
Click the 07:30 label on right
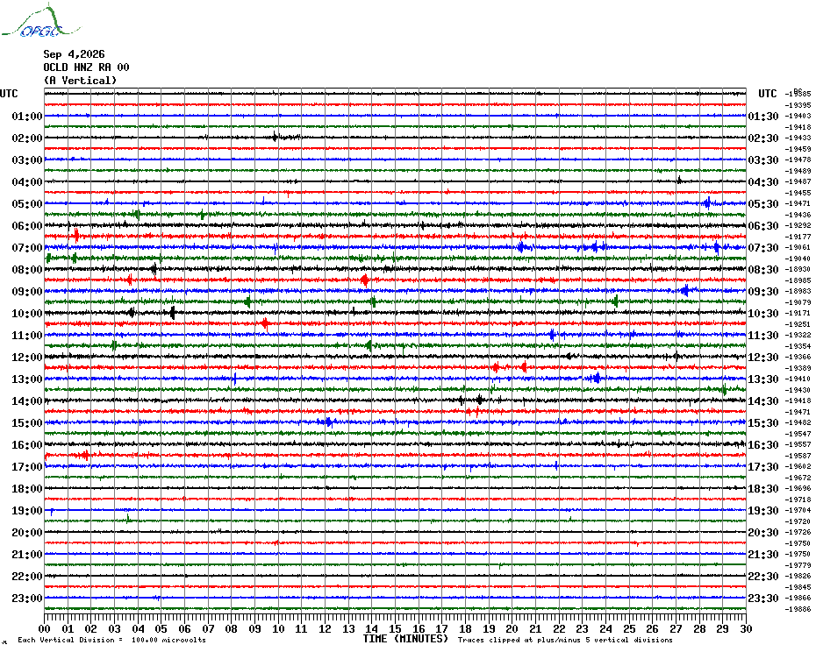(763, 248)
